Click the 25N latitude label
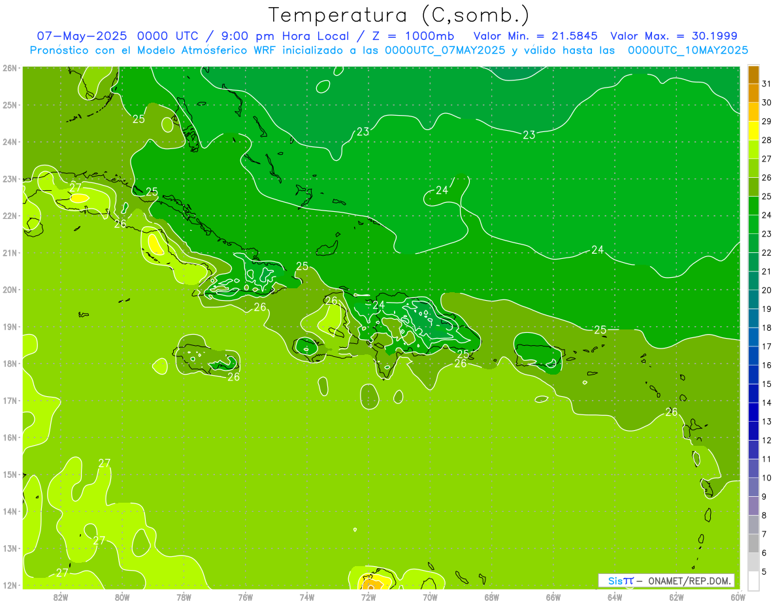The image size is (784, 606). point(10,105)
